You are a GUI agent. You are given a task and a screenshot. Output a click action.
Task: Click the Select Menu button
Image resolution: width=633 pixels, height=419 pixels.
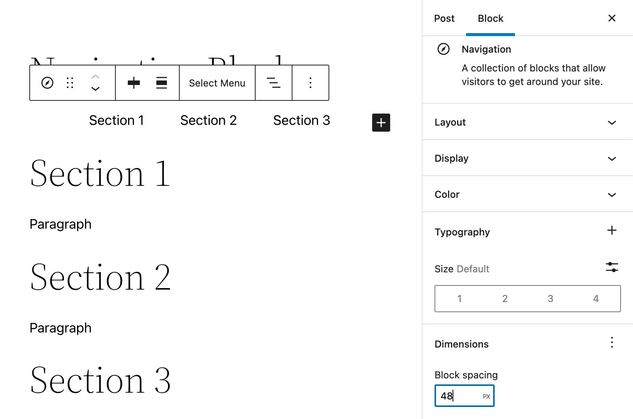pyautogui.click(x=217, y=83)
